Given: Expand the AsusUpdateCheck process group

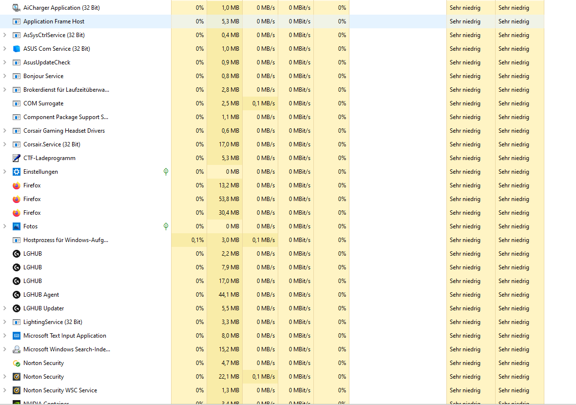Looking at the screenshot, I should (x=4, y=62).
